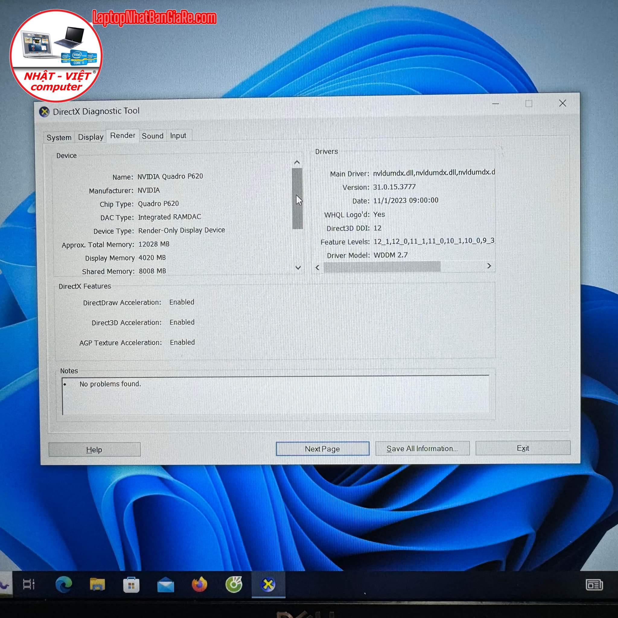618x618 pixels.
Task: Click the Next Page button
Action: point(322,449)
